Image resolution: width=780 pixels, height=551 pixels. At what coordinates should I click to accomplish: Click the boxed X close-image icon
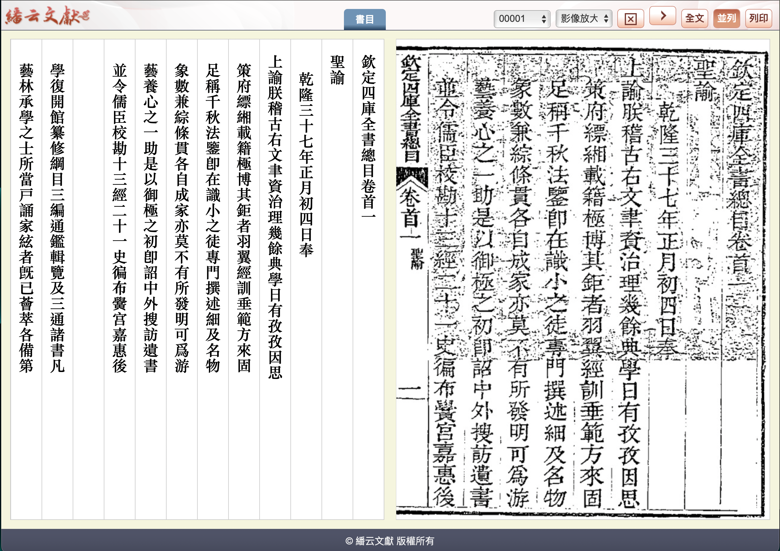[x=630, y=19]
